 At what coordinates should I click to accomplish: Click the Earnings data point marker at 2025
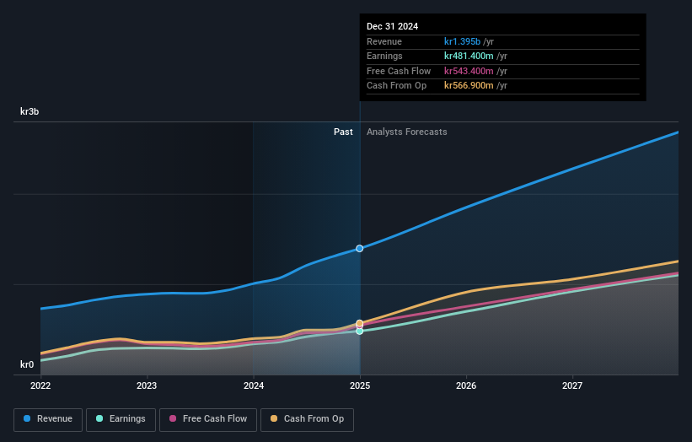coord(360,331)
